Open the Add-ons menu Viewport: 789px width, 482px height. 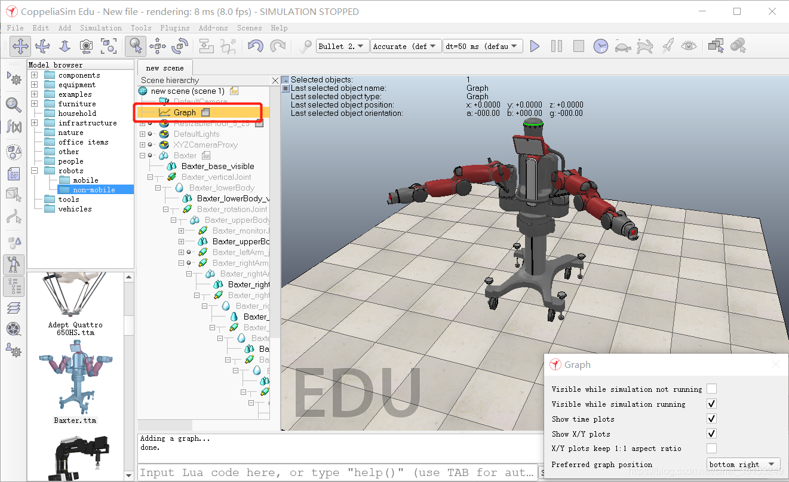[213, 27]
